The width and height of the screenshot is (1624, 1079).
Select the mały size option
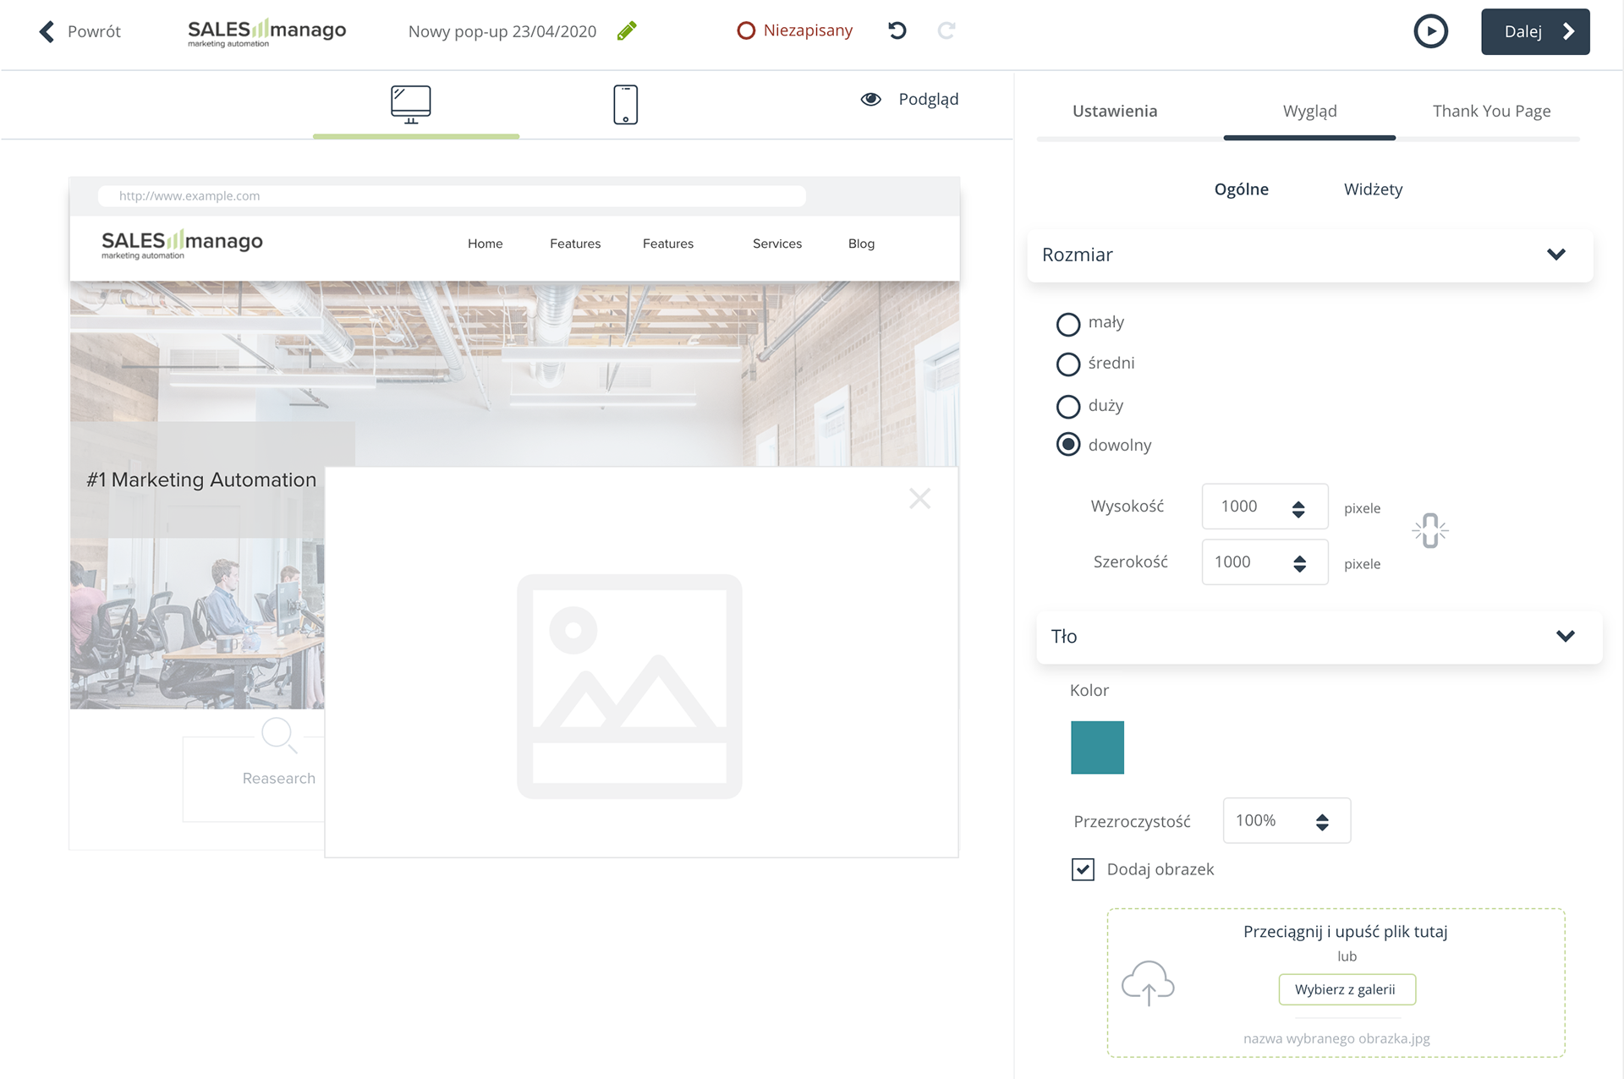pyautogui.click(x=1068, y=324)
